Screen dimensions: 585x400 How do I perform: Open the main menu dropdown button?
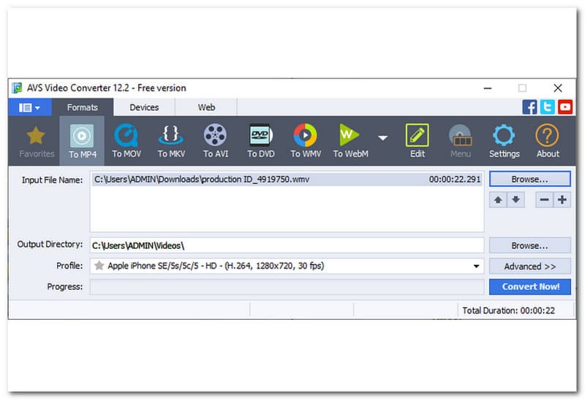(29, 107)
